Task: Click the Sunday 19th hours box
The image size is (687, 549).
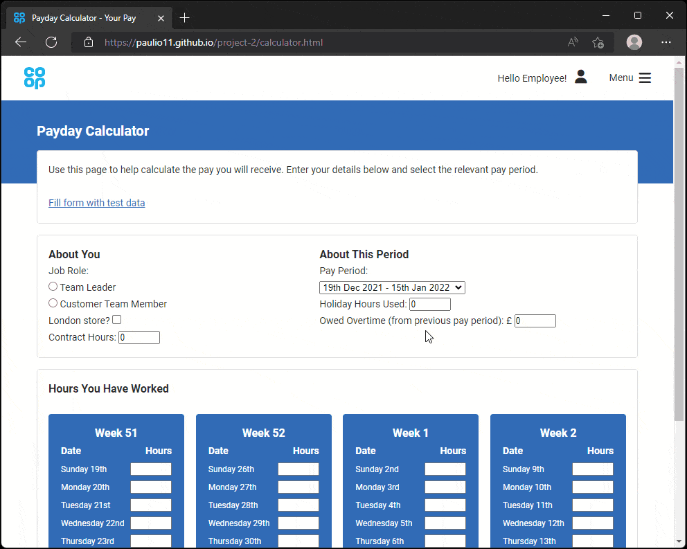Action: 151,469
